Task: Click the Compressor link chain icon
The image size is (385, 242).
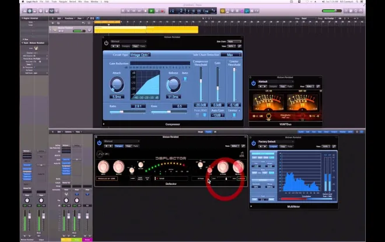Action: click(239, 46)
